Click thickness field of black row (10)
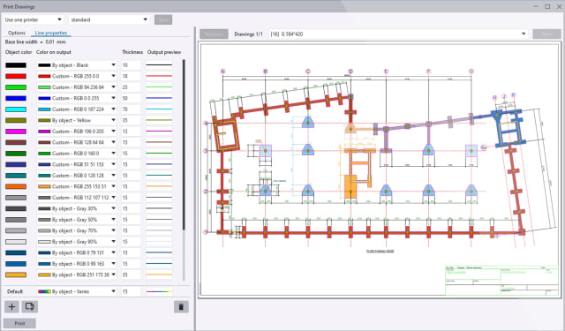 [131, 65]
